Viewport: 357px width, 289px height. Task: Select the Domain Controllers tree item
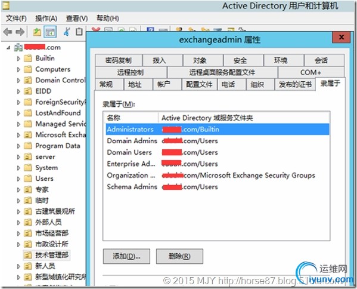[x=60, y=80]
